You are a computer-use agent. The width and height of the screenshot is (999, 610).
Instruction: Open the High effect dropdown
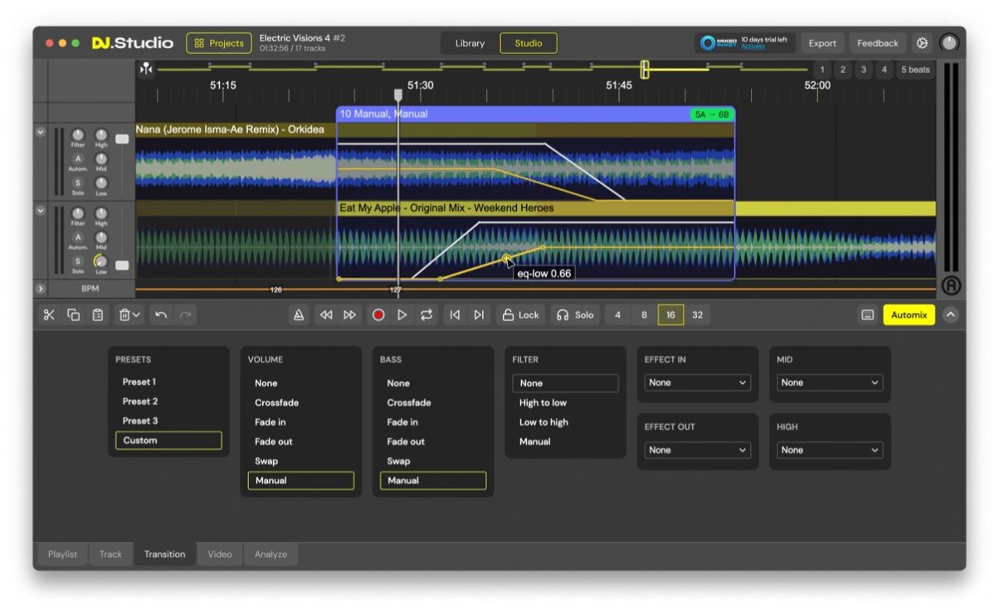[830, 450]
